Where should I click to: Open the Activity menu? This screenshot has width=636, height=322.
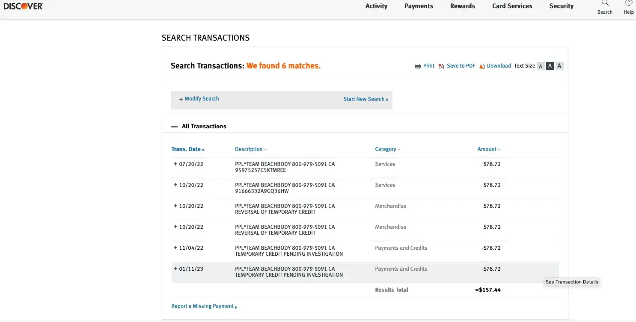tap(376, 6)
